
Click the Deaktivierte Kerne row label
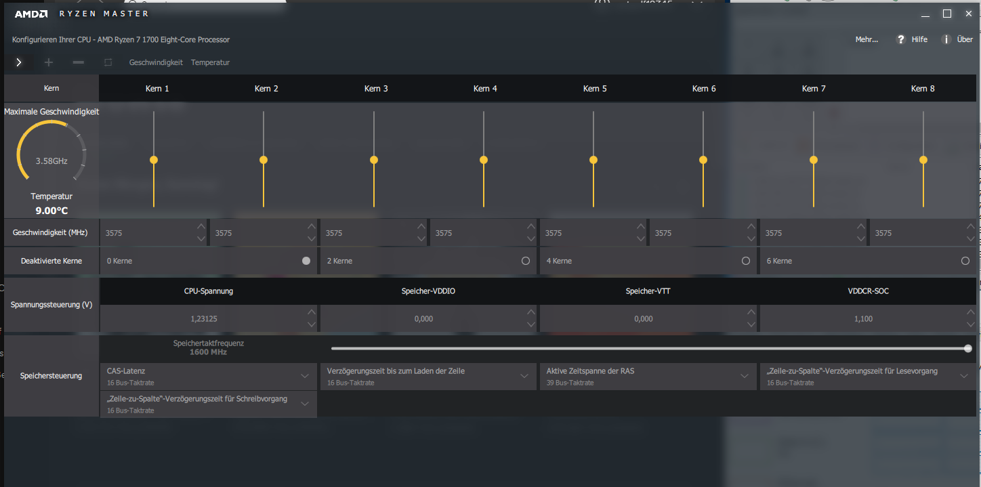coord(51,261)
